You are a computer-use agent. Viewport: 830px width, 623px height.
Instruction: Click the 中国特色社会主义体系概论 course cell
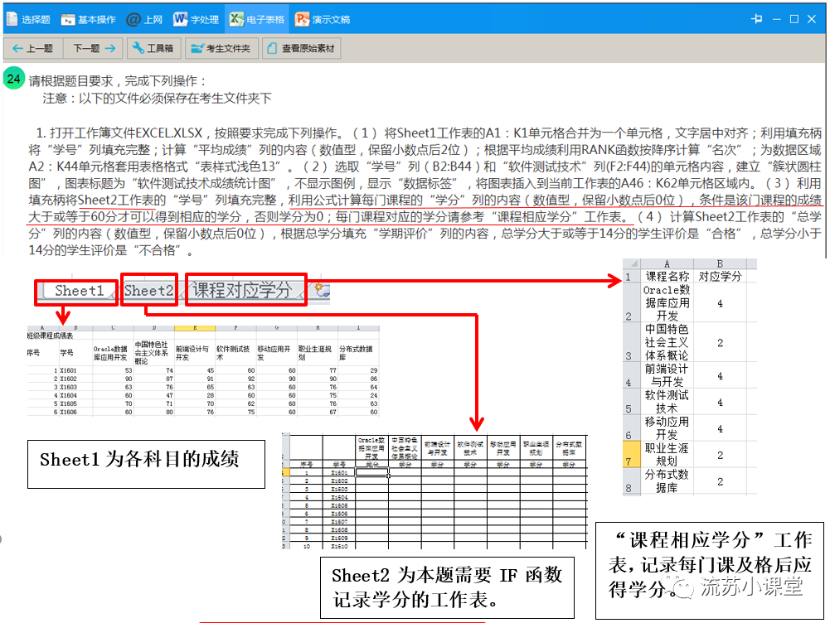667,342
